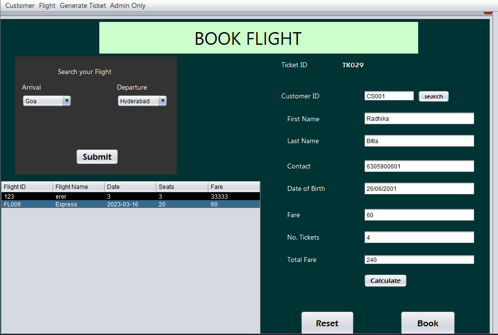Click the No. Tickets field showing 4
Image resolution: width=498 pixels, height=335 pixels.
coord(419,237)
